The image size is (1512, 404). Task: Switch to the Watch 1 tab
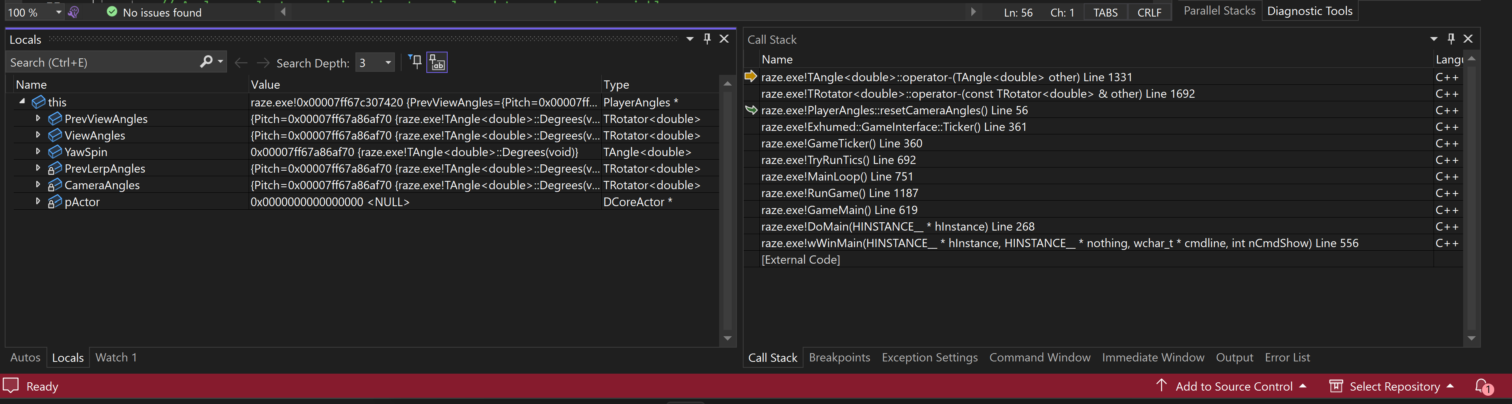tap(116, 357)
